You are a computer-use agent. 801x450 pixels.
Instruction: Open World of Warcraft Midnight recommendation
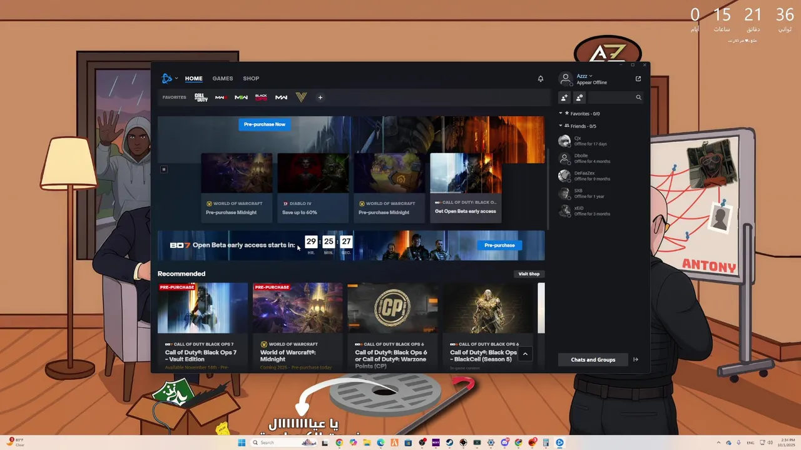[x=297, y=326]
